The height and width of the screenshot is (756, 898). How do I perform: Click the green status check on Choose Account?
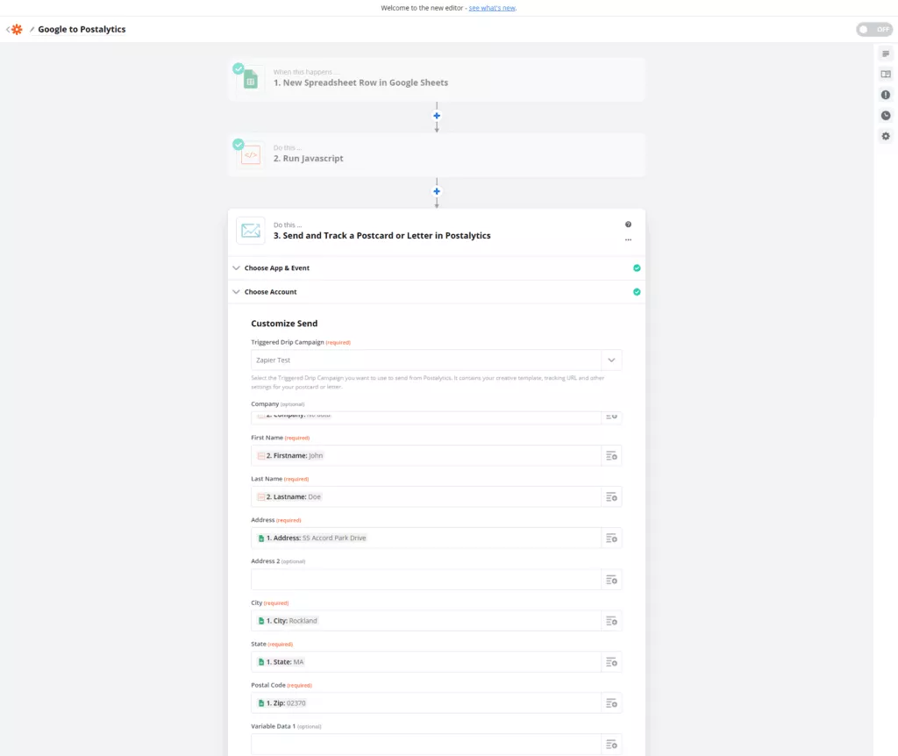(x=637, y=292)
